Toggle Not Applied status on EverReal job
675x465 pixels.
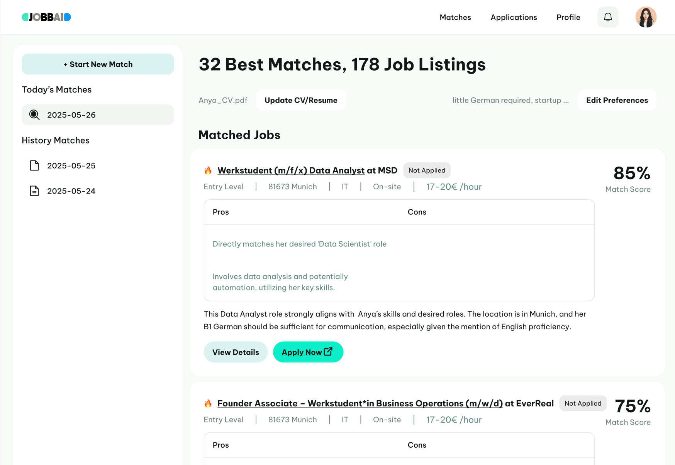pos(583,403)
